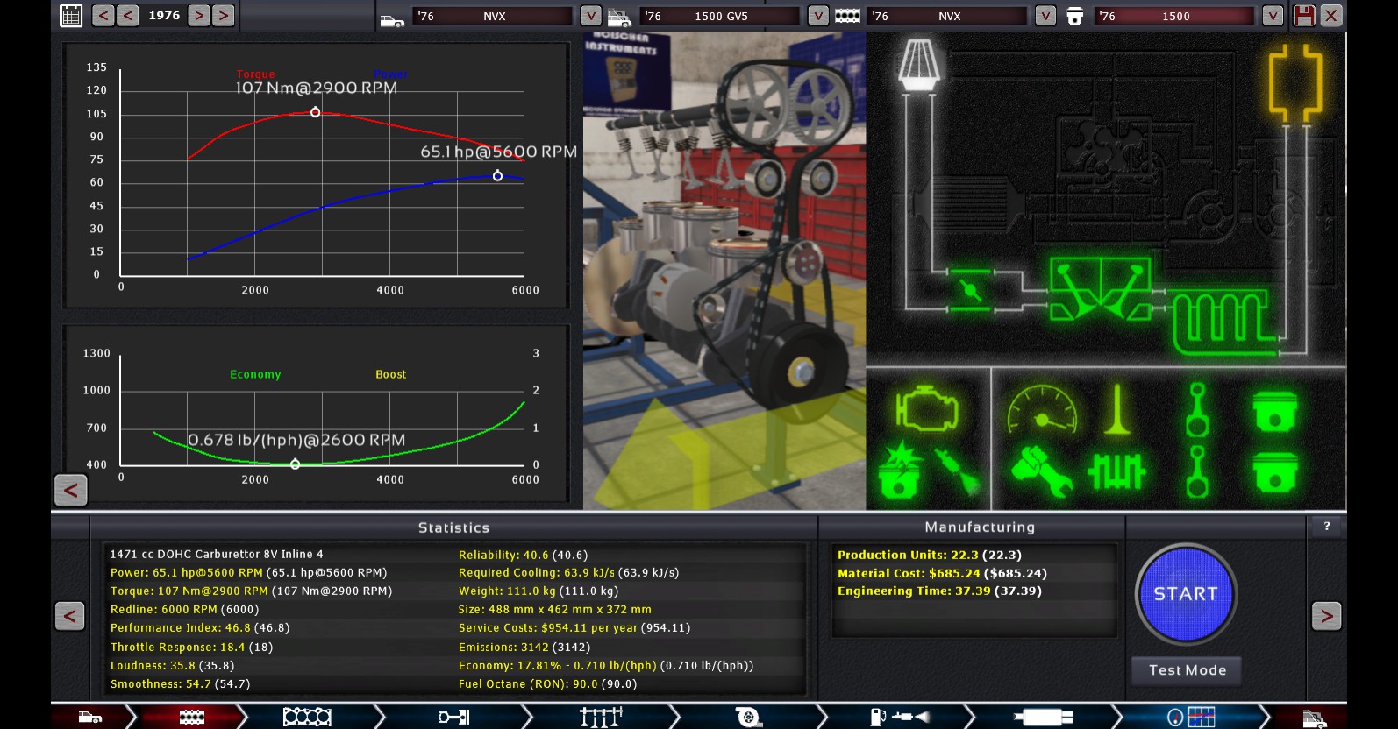Jump back several years with first left arrow
The width and height of the screenshot is (1398, 729).
(x=103, y=15)
